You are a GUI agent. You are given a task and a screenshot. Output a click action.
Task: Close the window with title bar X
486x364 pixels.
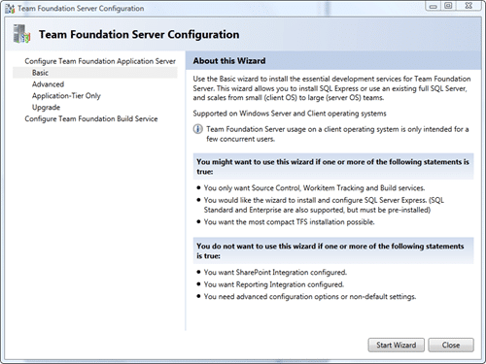click(x=469, y=6)
